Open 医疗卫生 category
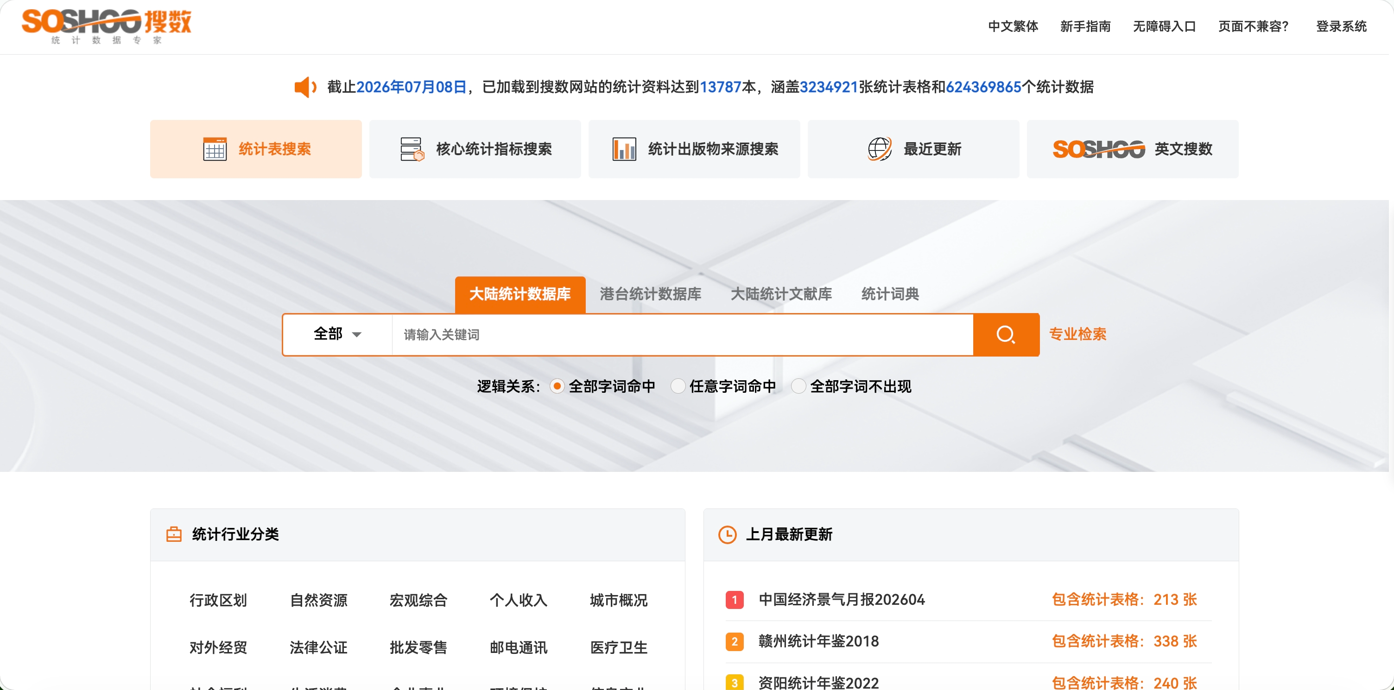Viewport: 1394px width, 690px height. tap(619, 647)
